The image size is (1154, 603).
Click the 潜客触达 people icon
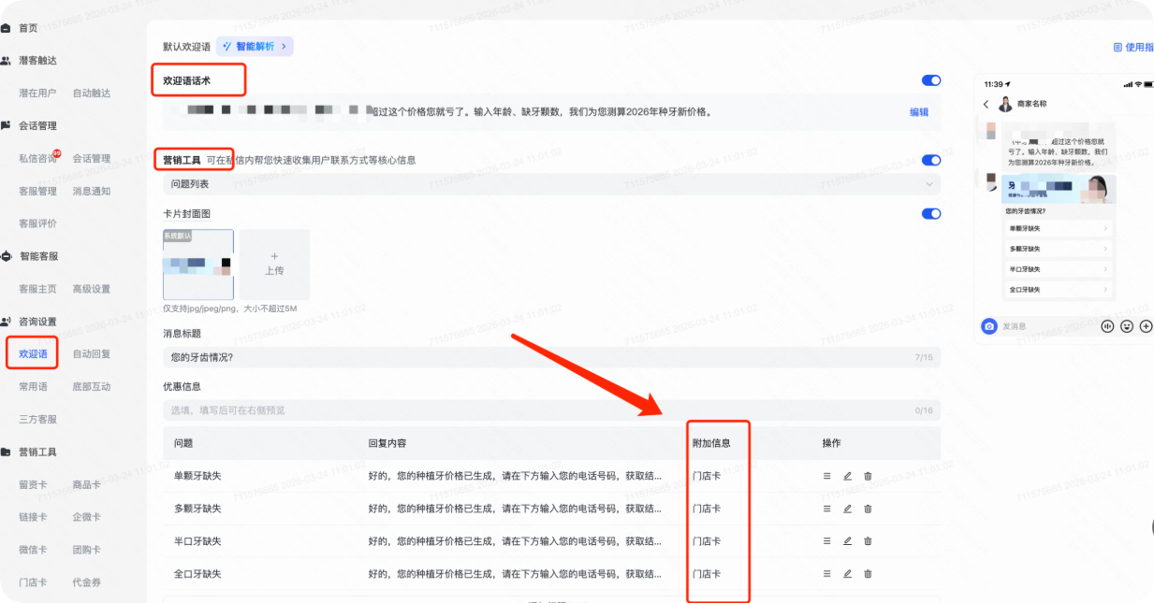pyautogui.click(x=7, y=60)
